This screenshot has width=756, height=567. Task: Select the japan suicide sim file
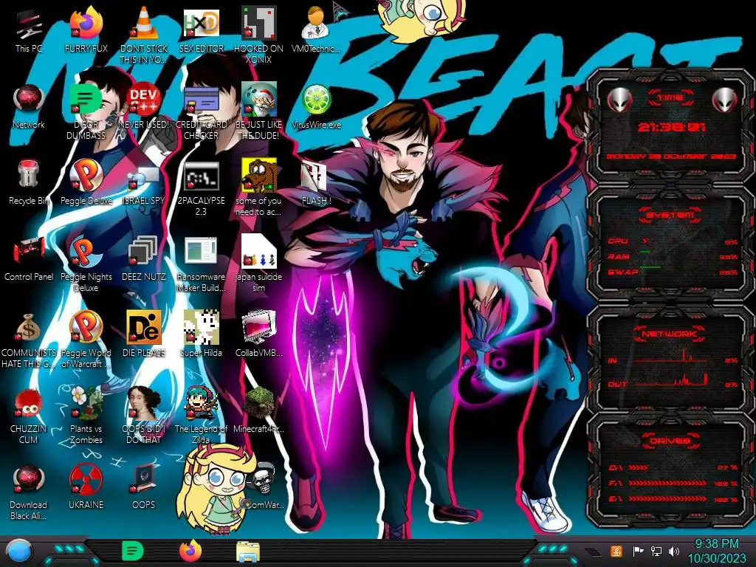click(258, 251)
